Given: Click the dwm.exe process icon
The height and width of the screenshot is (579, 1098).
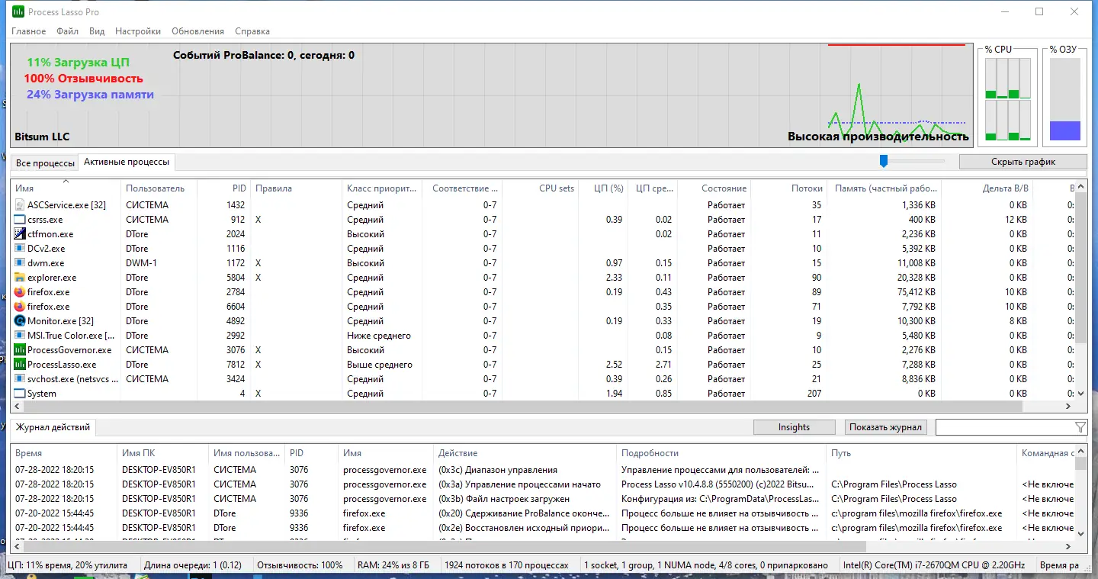Looking at the screenshot, I should click(20, 263).
